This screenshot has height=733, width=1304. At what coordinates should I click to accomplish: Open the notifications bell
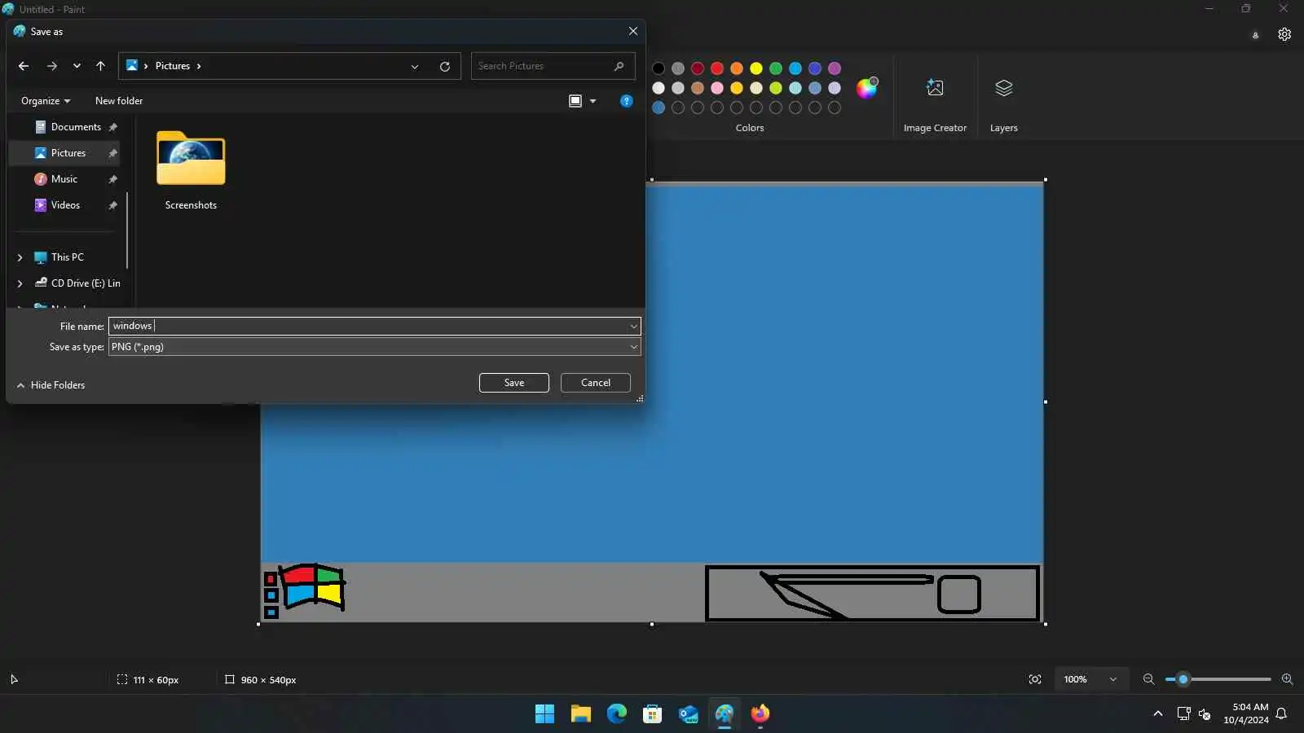click(x=1281, y=714)
